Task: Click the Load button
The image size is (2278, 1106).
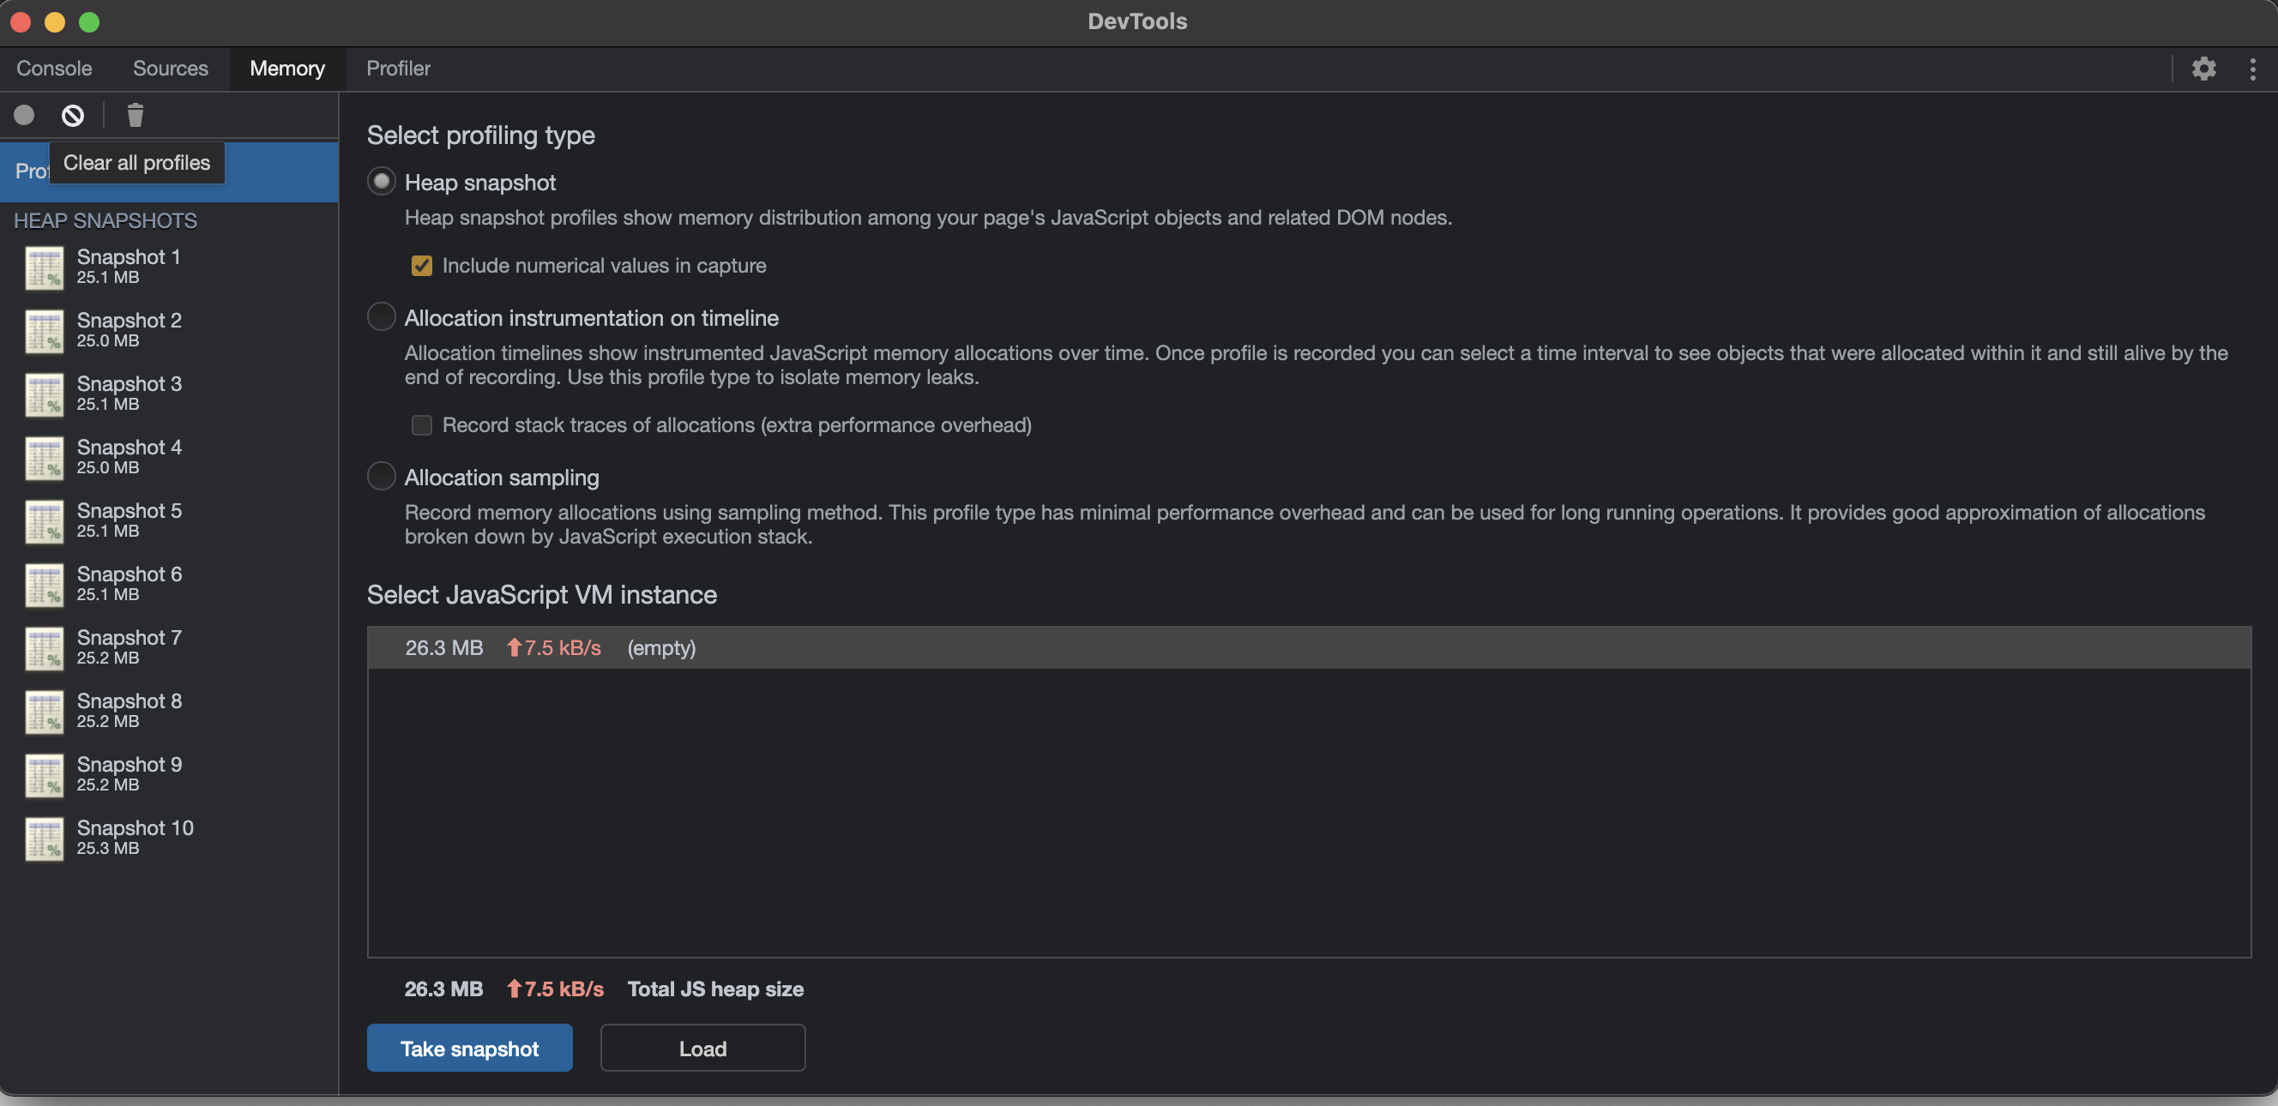Action: pos(702,1048)
